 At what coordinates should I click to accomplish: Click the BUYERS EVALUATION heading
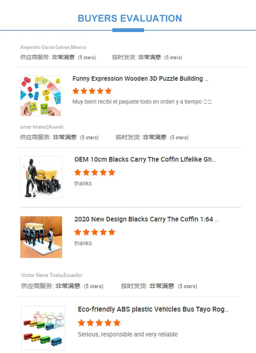[x=130, y=18]
